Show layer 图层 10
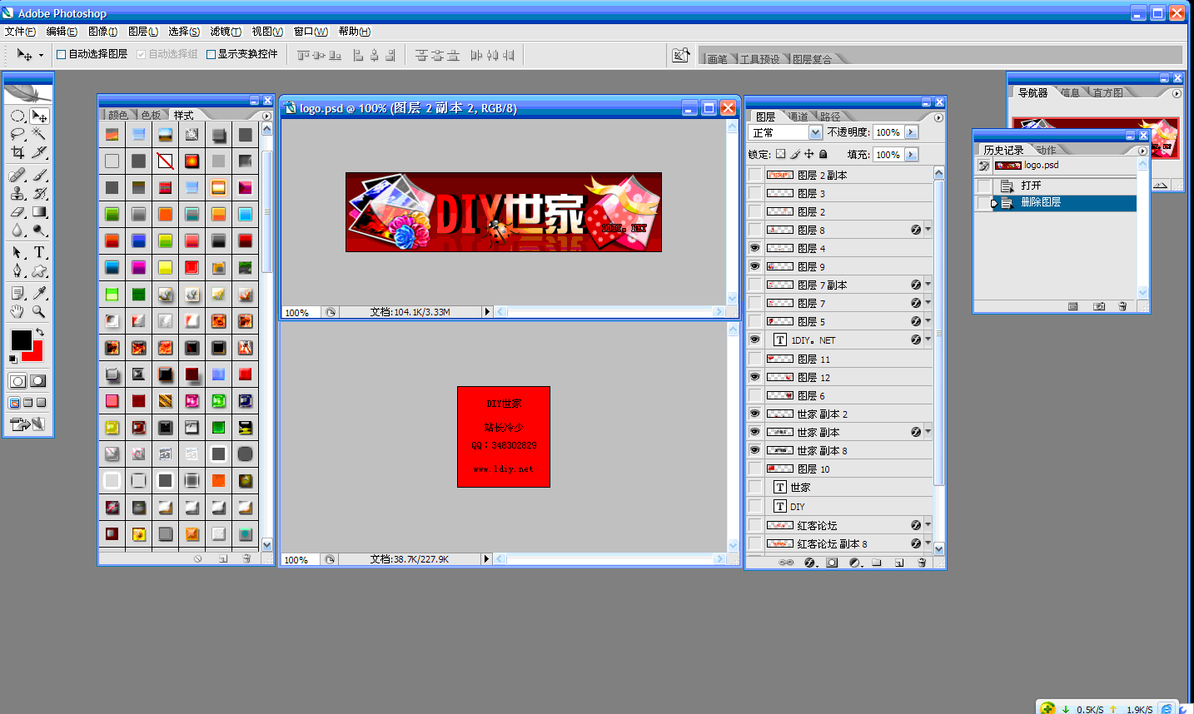 pos(755,469)
